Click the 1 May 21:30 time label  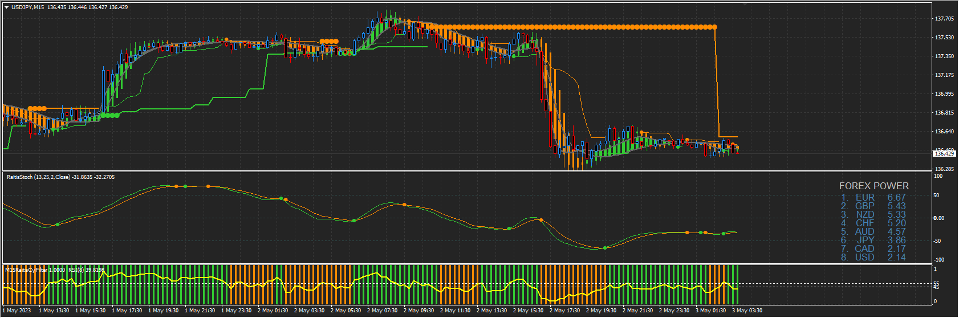[x=200, y=311]
